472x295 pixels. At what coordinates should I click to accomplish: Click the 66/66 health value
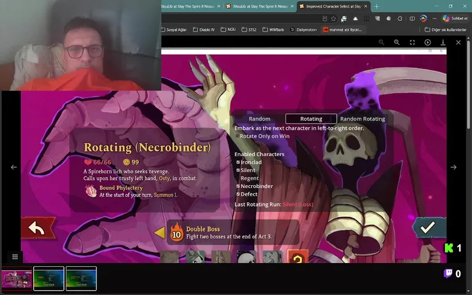click(x=102, y=162)
